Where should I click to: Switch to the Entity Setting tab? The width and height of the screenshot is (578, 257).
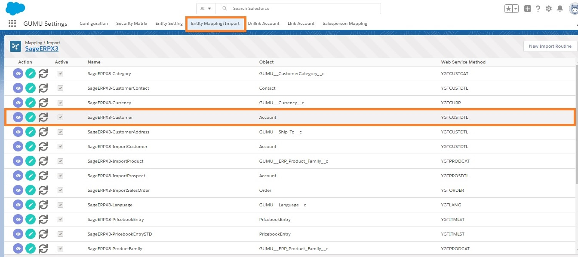pyautogui.click(x=169, y=24)
